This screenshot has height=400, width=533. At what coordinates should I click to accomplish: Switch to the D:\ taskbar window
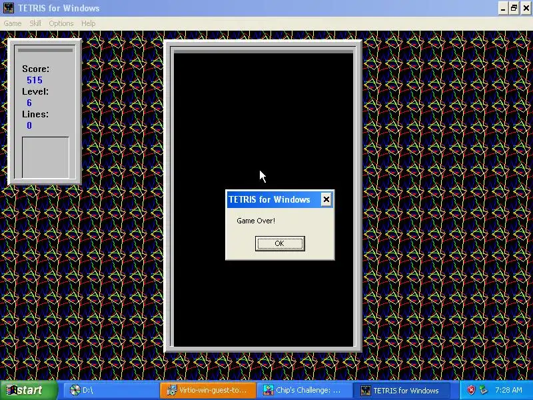(x=111, y=390)
